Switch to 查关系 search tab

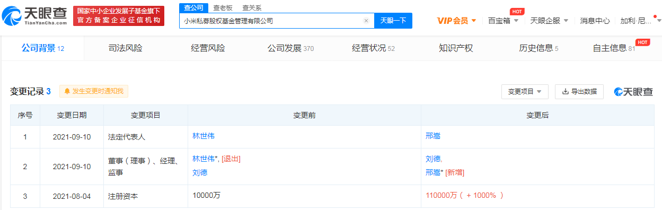[252, 8]
